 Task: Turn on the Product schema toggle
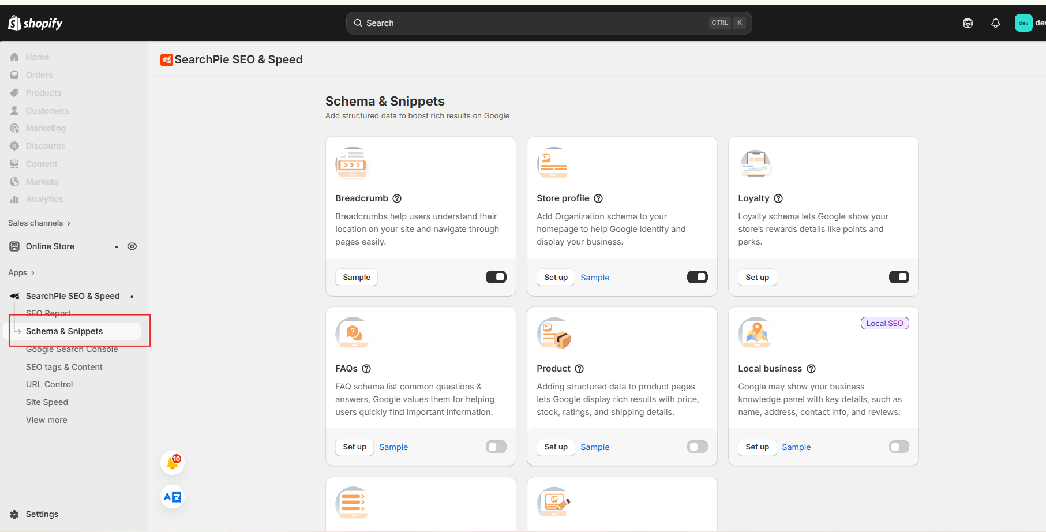(697, 447)
